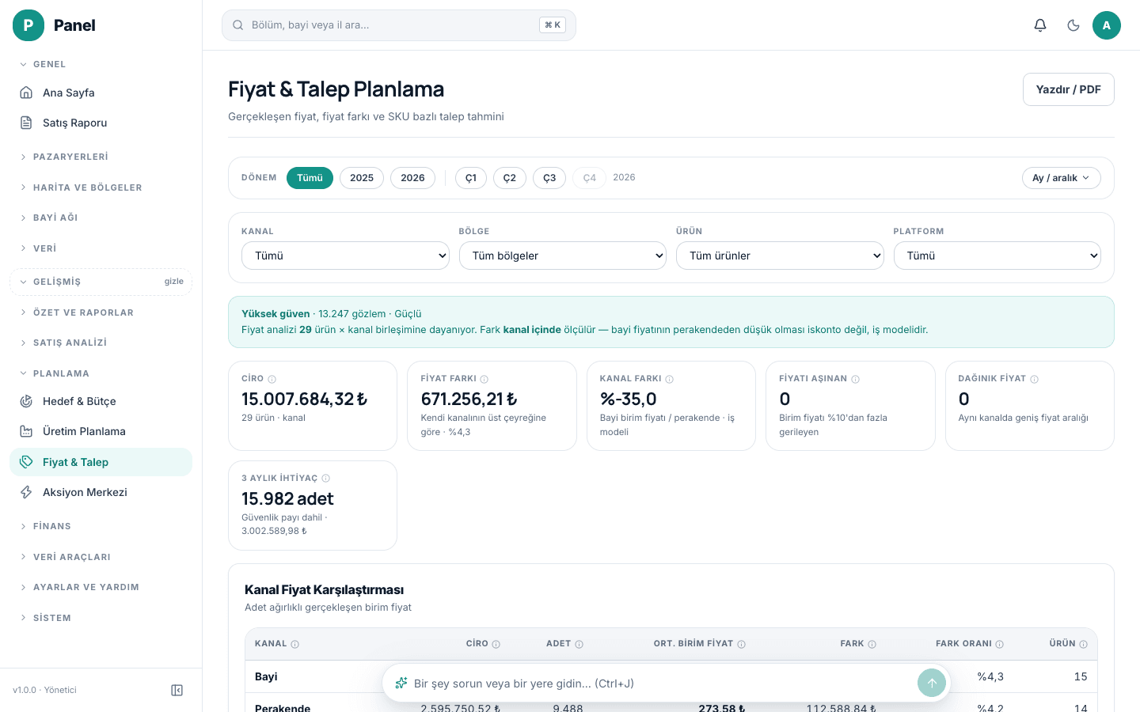Click the Satış Raporu document icon
Viewport: 1140px width, 712px height.
(26, 123)
